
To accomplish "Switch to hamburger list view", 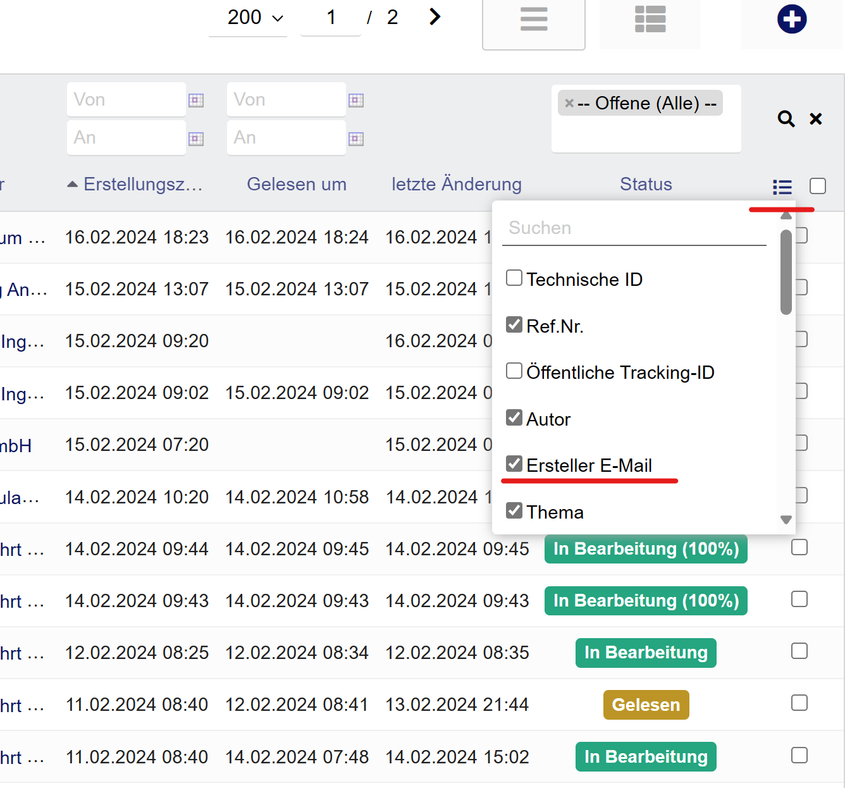I will click(533, 19).
